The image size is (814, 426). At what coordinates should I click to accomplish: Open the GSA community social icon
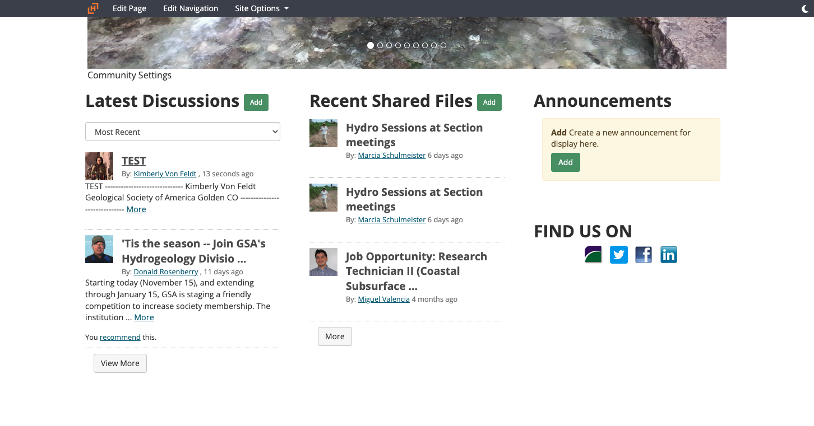[593, 255]
